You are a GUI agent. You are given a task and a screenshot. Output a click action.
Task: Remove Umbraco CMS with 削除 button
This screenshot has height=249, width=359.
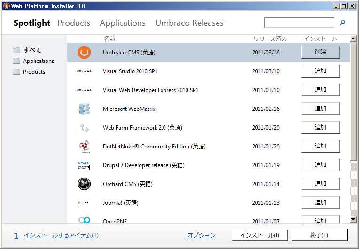coord(320,52)
